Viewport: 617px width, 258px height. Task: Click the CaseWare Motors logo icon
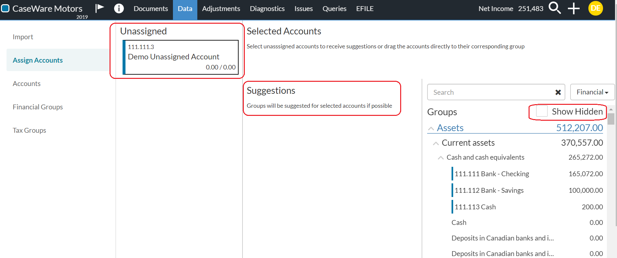point(5,8)
